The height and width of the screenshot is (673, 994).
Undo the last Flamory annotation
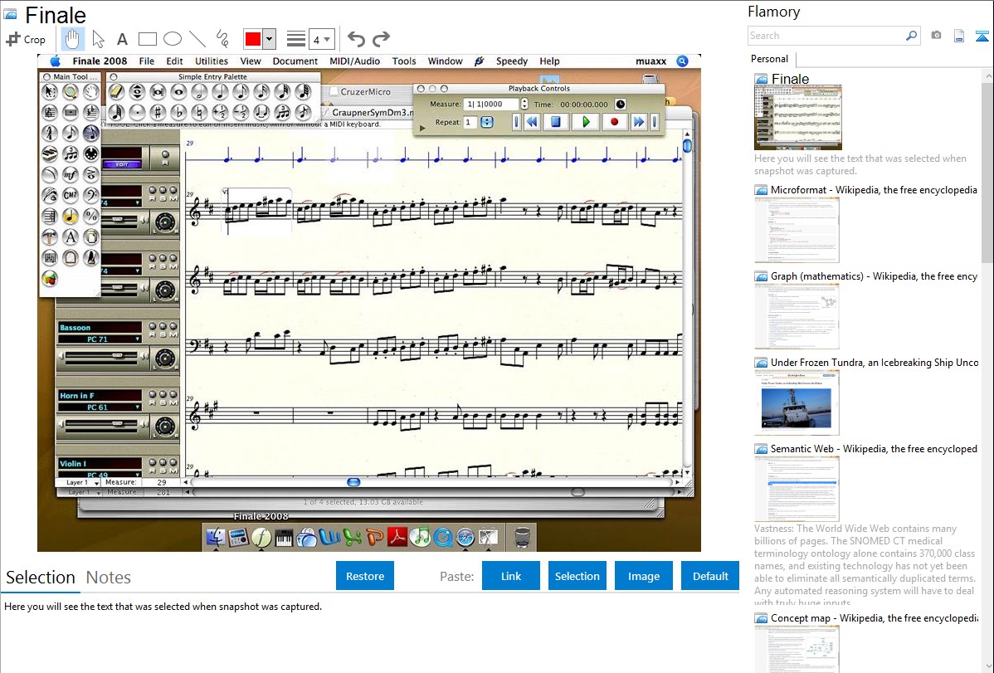pos(356,39)
